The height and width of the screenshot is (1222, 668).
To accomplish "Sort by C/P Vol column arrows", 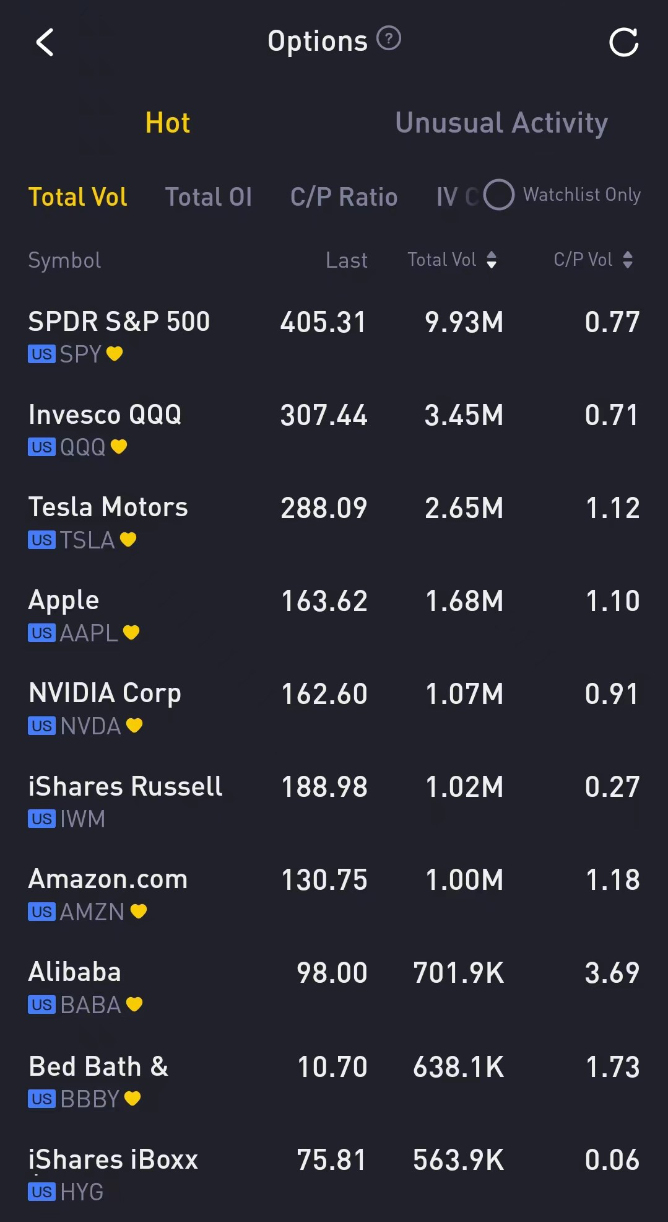I will (628, 260).
